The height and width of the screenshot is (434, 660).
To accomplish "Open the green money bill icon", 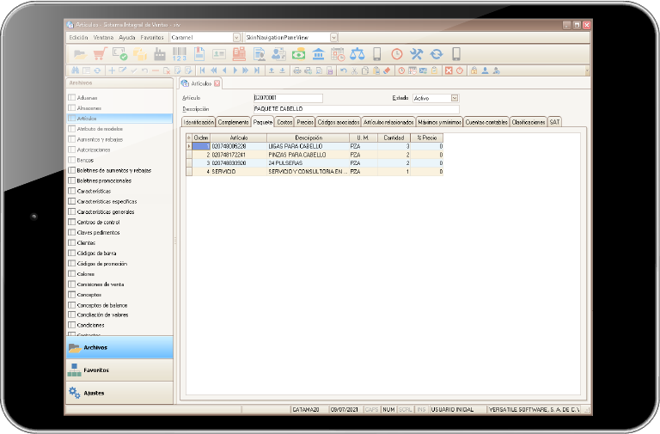I will point(298,54).
